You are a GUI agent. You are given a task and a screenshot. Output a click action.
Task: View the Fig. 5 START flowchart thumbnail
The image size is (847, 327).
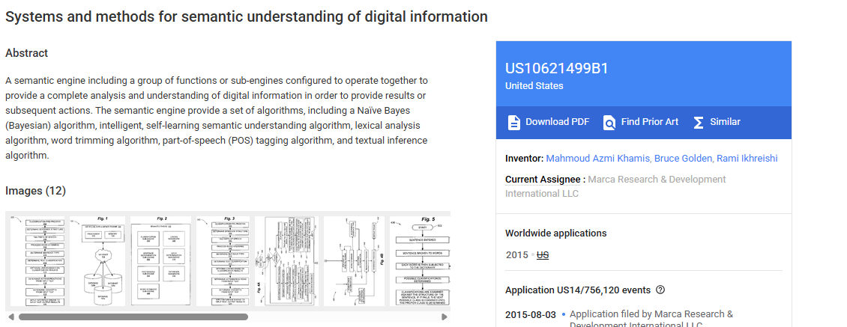pos(422,261)
